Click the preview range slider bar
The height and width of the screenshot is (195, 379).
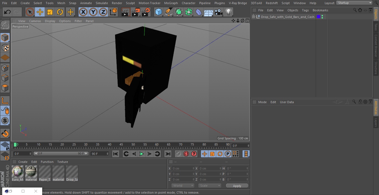click(x=61, y=154)
